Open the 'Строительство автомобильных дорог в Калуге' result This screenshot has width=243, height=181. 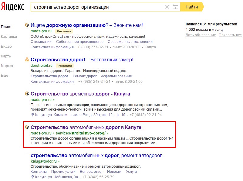(88, 127)
